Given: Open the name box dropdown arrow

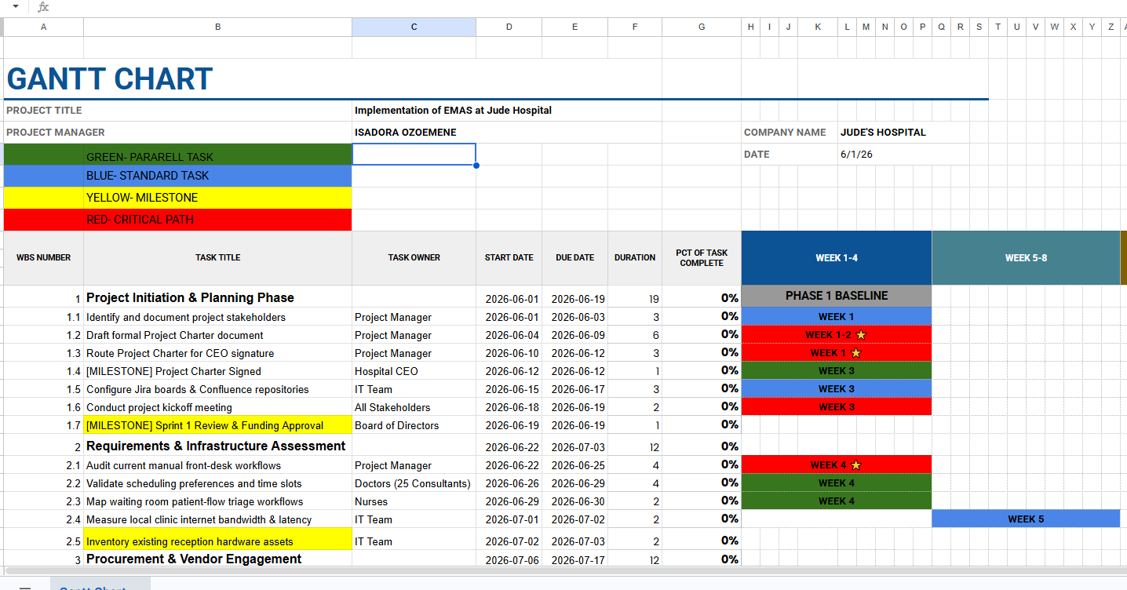Looking at the screenshot, I should pos(15,7).
